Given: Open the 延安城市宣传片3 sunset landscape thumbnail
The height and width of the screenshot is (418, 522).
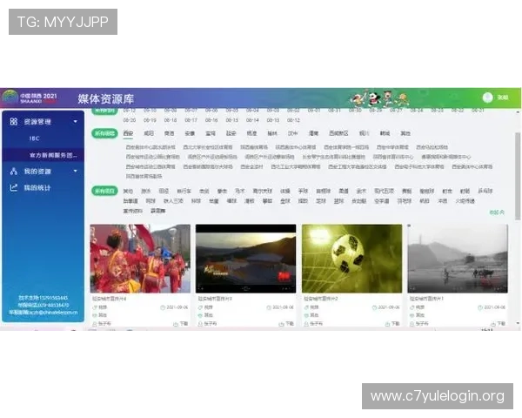Looking at the screenshot, I should pyautogui.click(x=245, y=259).
